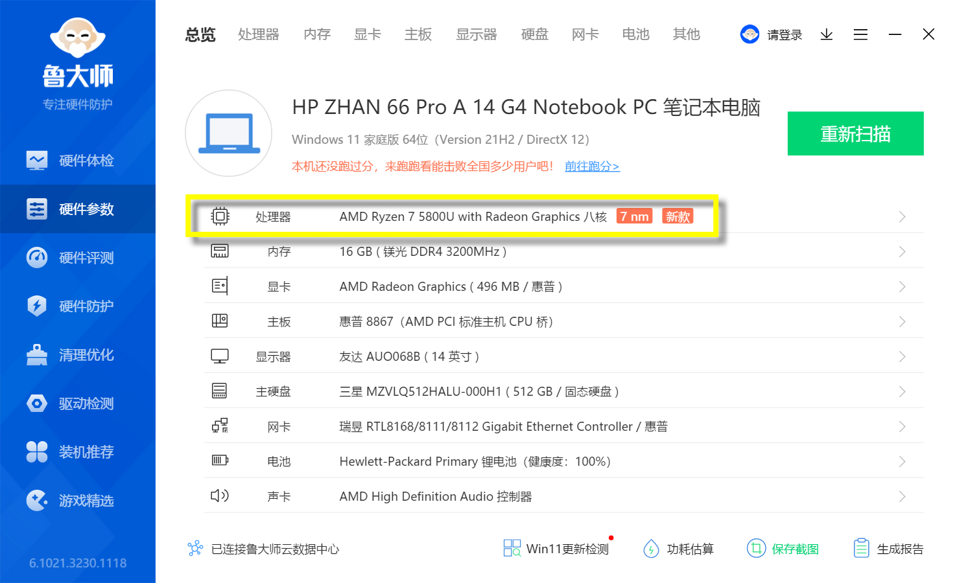Click the 网卡 network icon

pyautogui.click(x=220, y=426)
